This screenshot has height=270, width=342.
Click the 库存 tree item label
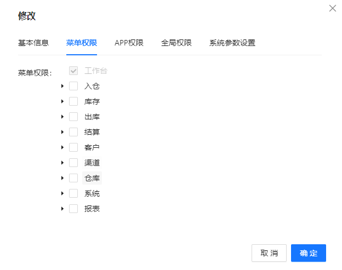pos(92,101)
